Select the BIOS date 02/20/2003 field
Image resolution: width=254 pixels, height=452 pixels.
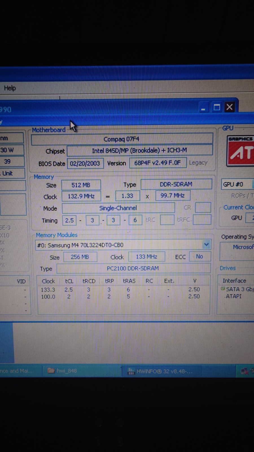tap(85, 163)
